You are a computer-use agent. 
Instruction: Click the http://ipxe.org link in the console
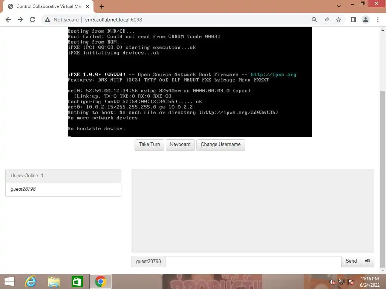coord(274,75)
